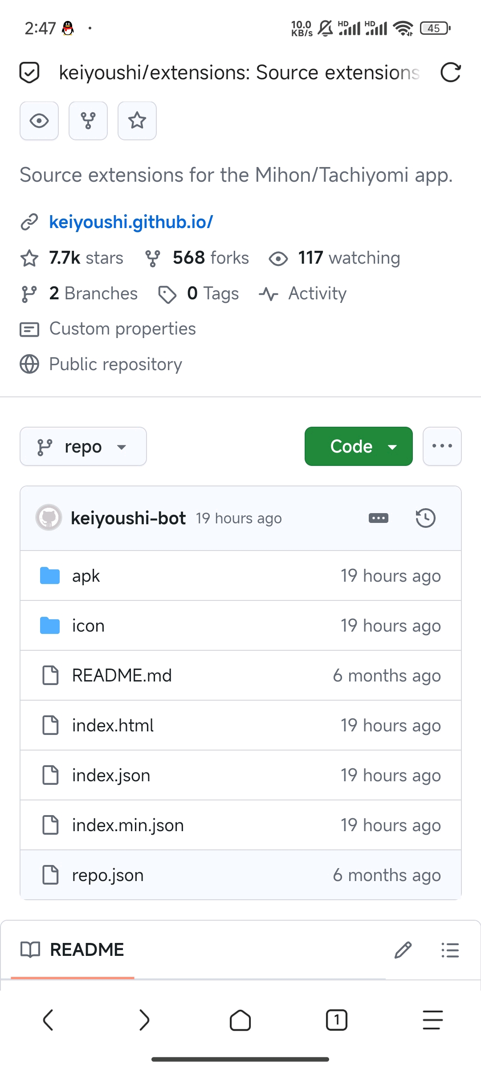
Task: Click the icon folder's folder icon
Action: 50,625
